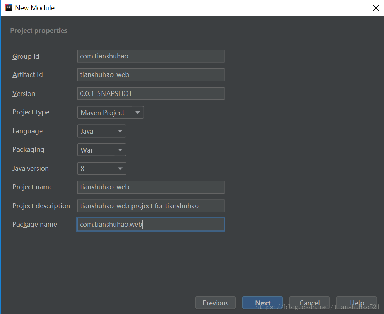The image size is (384, 314).
Task: Click the Project properties heading
Action: pos(39,31)
